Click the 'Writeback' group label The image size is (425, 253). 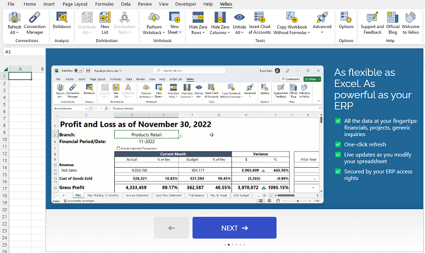coord(162,40)
